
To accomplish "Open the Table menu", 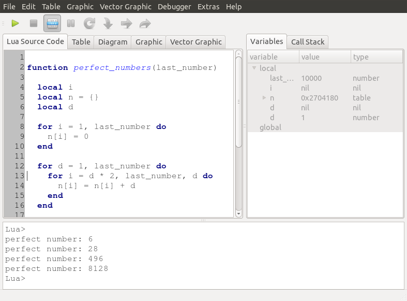I will point(51,7).
